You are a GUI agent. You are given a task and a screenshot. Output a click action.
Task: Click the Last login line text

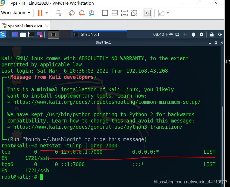pyautogui.click(x=85, y=71)
